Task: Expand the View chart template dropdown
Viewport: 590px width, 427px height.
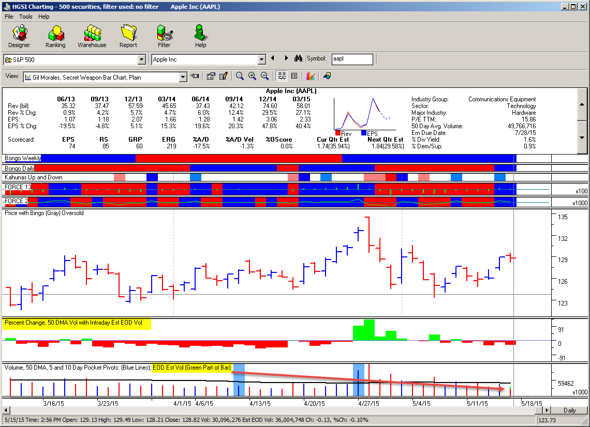Action: click(183, 78)
